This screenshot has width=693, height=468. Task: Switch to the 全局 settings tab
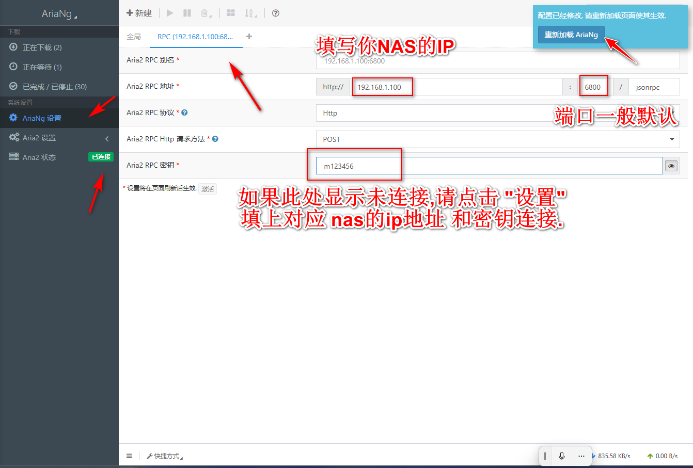(134, 37)
